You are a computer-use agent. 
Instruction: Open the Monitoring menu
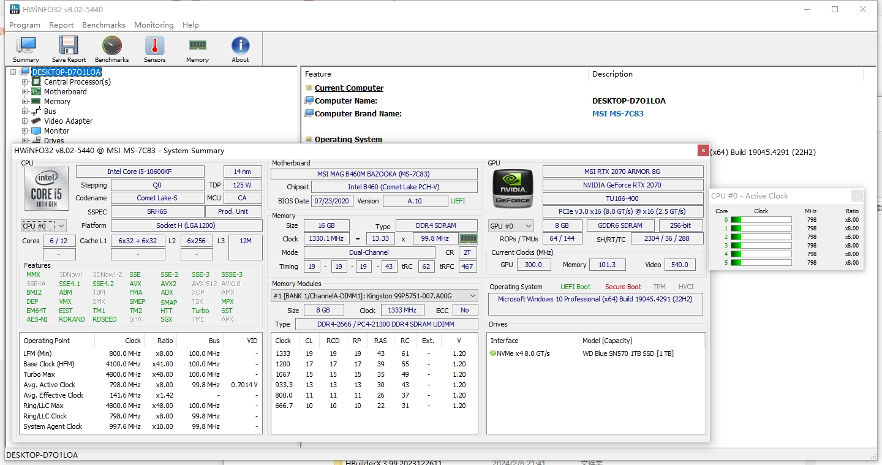click(154, 25)
